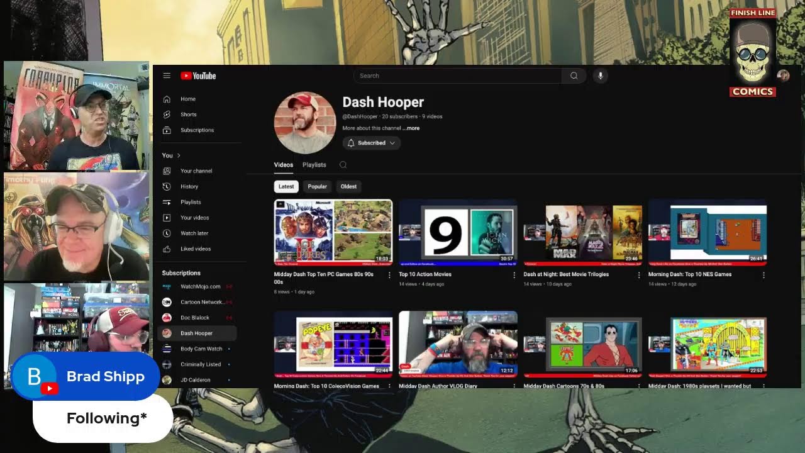Image resolution: width=805 pixels, height=453 pixels.
Task: Open Cartoon Network subscription
Action: point(197,302)
